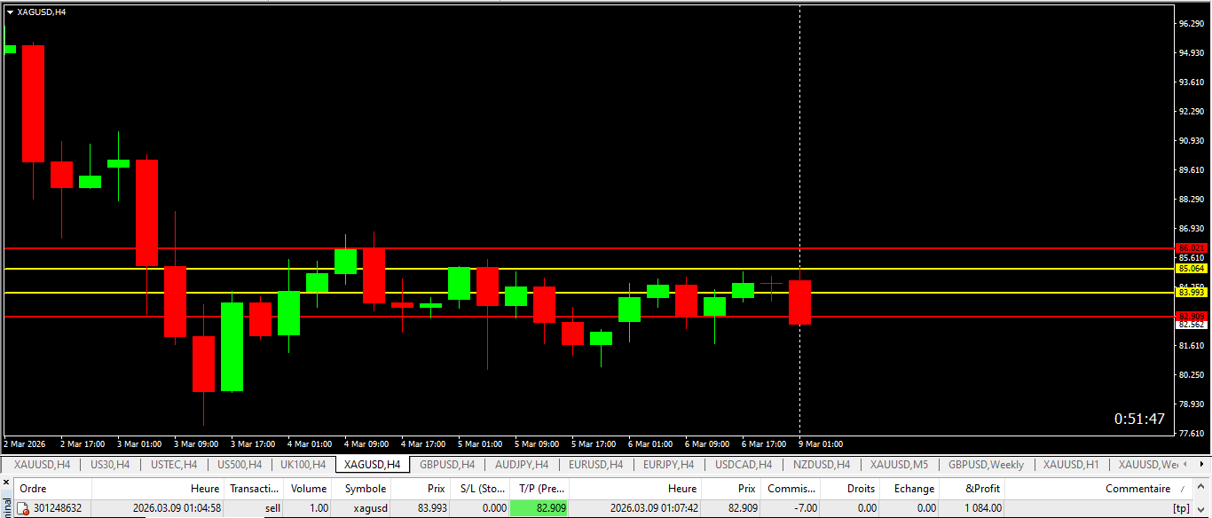Click the 2 Mar 2026 time axis label
The width and height of the screenshot is (1212, 518).
point(25,443)
